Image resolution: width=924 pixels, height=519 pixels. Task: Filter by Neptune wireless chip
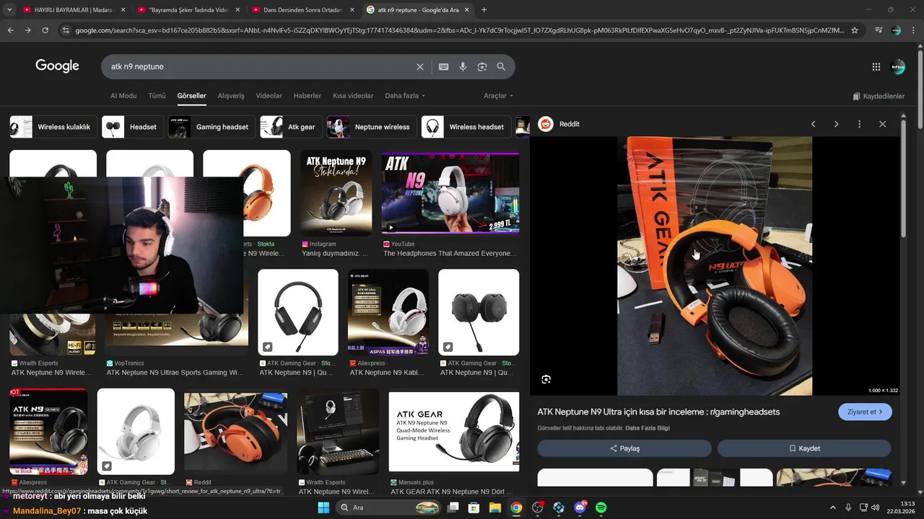point(372,127)
